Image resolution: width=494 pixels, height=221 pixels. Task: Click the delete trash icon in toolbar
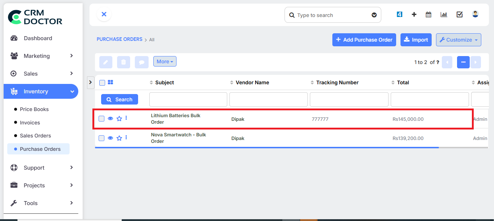[x=123, y=62]
